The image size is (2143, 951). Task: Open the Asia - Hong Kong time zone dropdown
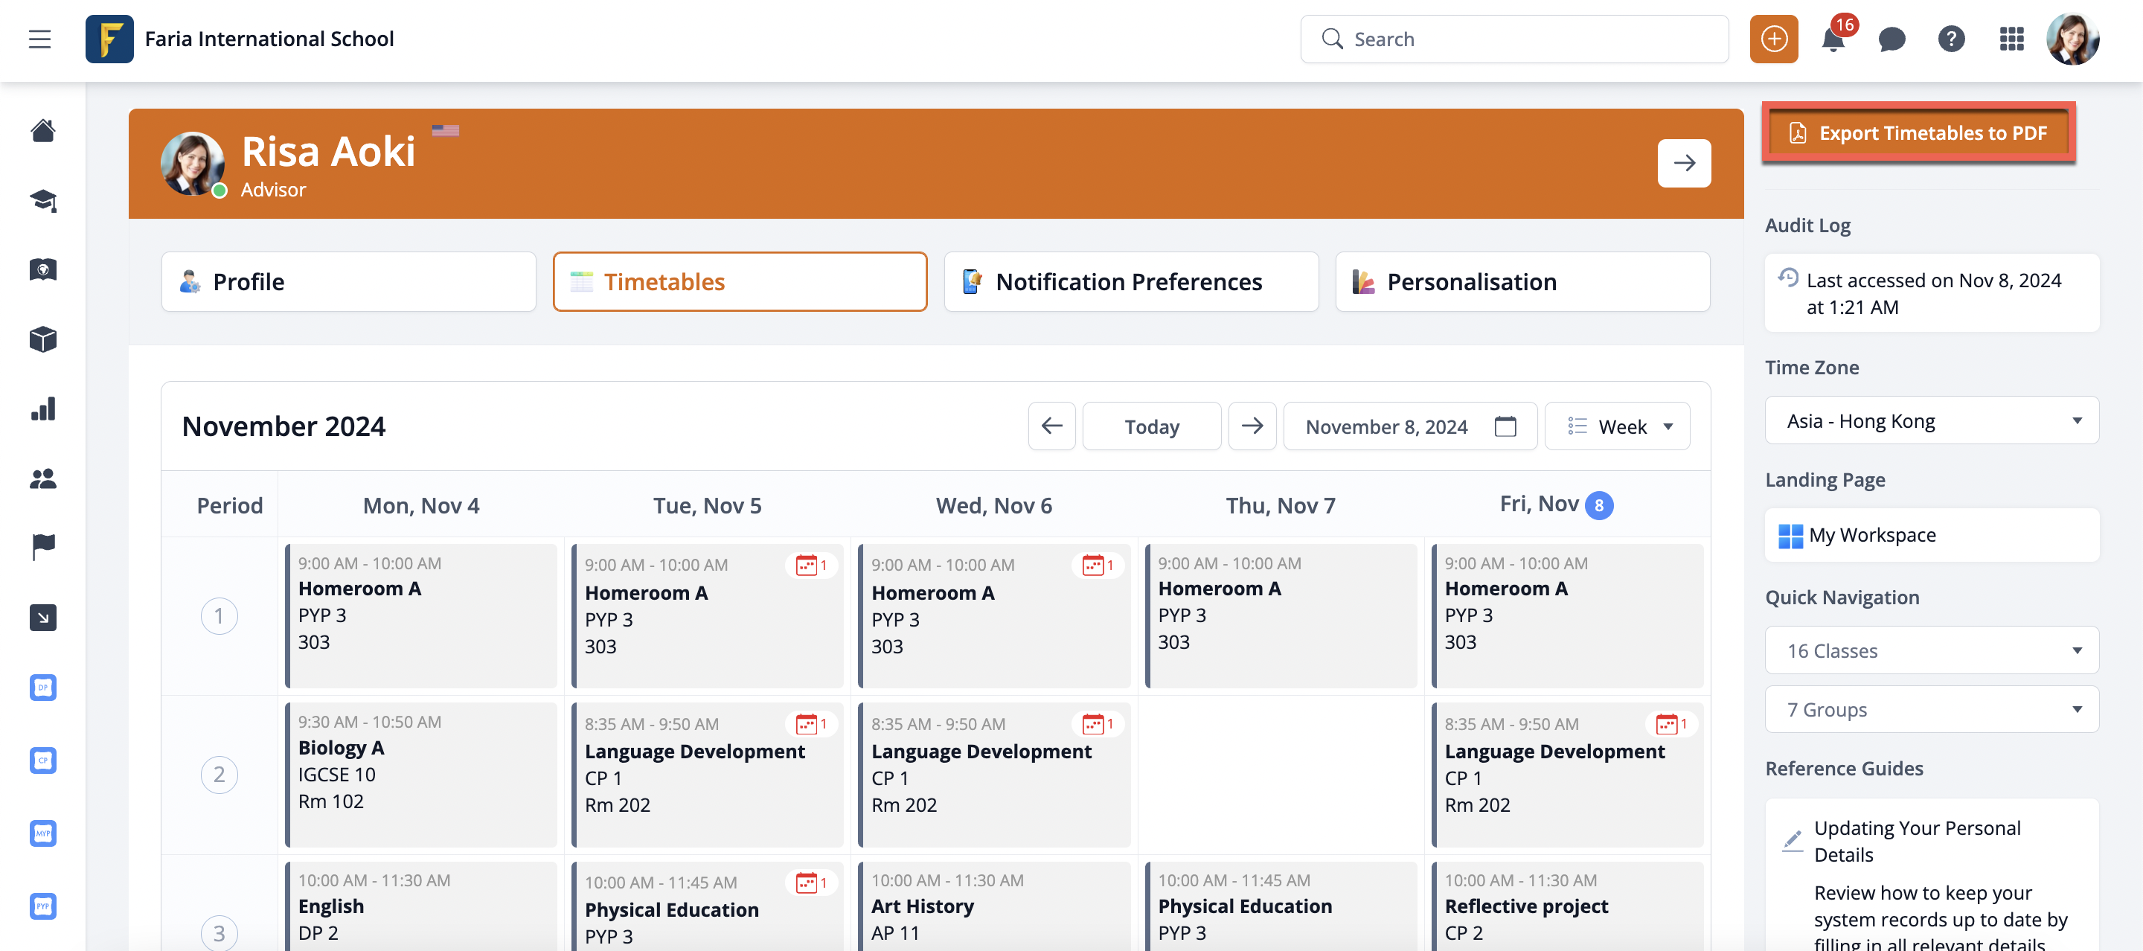tap(1932, 421)
